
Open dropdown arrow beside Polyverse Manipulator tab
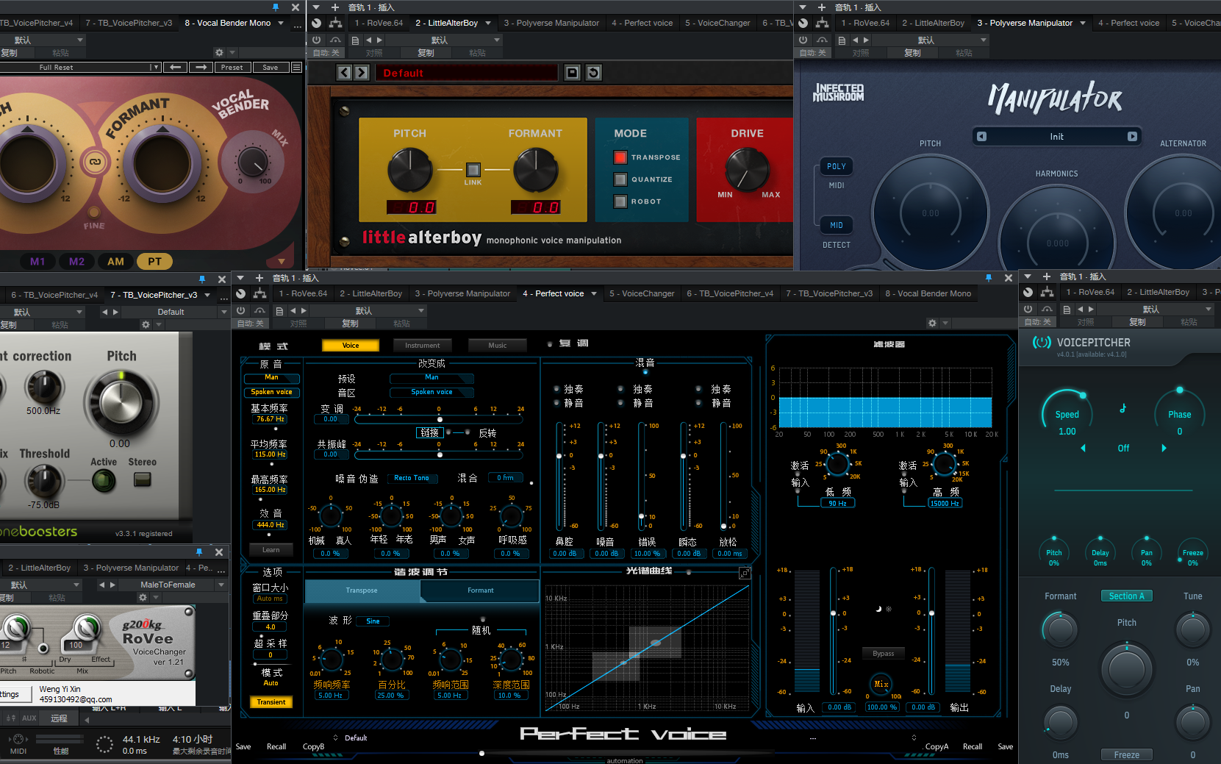click(1083, 23)
